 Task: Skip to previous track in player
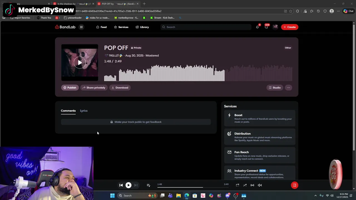click(121, 185)
